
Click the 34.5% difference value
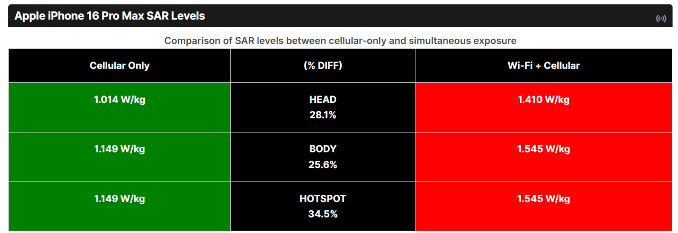tap(323, 214)
